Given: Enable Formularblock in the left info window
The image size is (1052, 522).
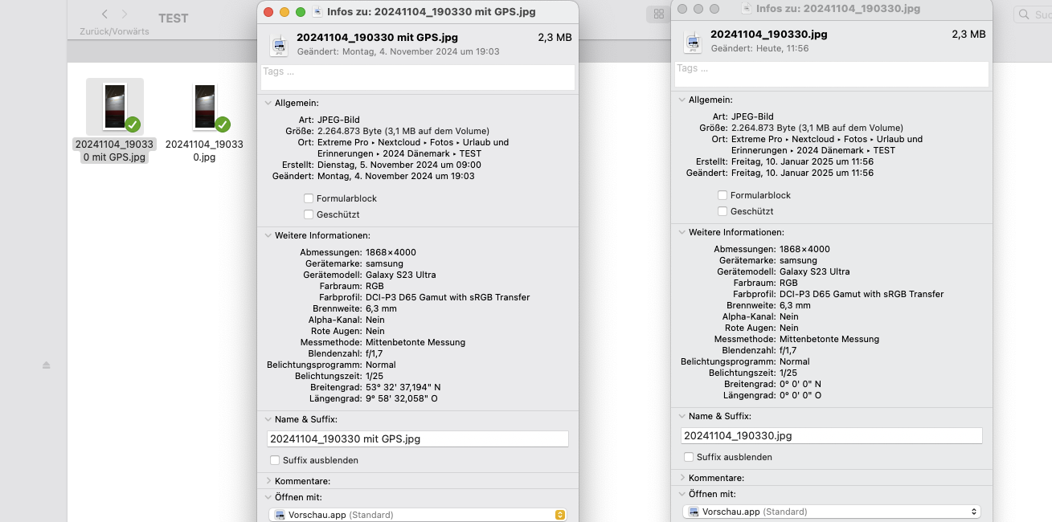Looking at the screenshot, I should (x=309, y=198).
